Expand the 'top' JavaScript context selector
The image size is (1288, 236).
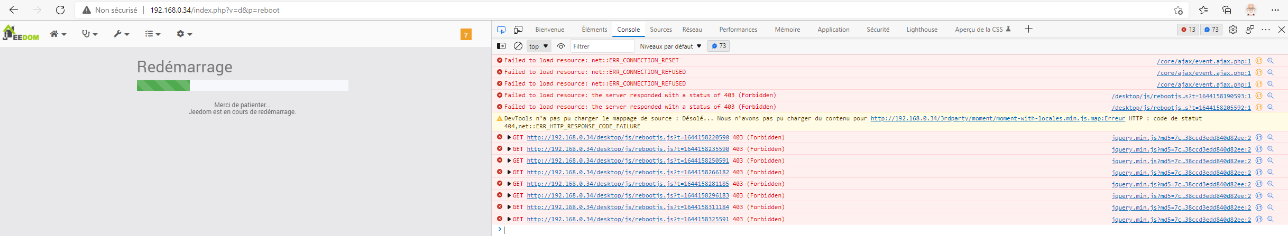(539, 46)
